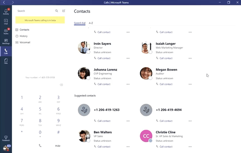Tap the star key on keypad

click(22, 132)
